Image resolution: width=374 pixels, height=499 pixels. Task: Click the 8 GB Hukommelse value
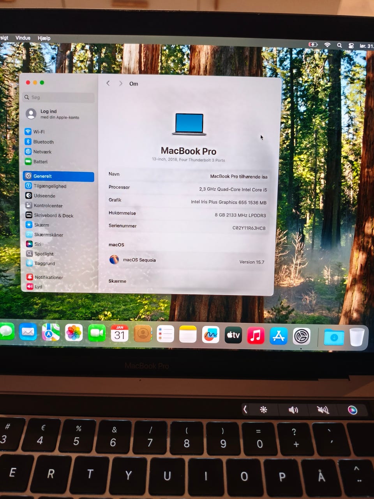point(240,215)
